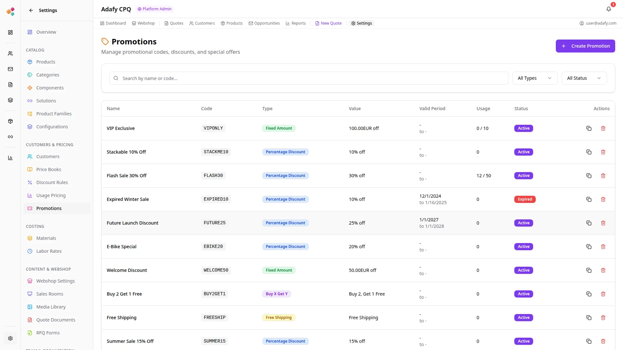Open the All Status filter dropdown
The image size is (623, 350).
click(584, 78)
